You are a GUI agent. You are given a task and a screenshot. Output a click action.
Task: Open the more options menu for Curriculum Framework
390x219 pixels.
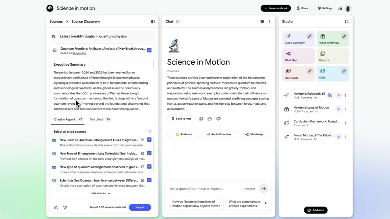coord(345,123)
